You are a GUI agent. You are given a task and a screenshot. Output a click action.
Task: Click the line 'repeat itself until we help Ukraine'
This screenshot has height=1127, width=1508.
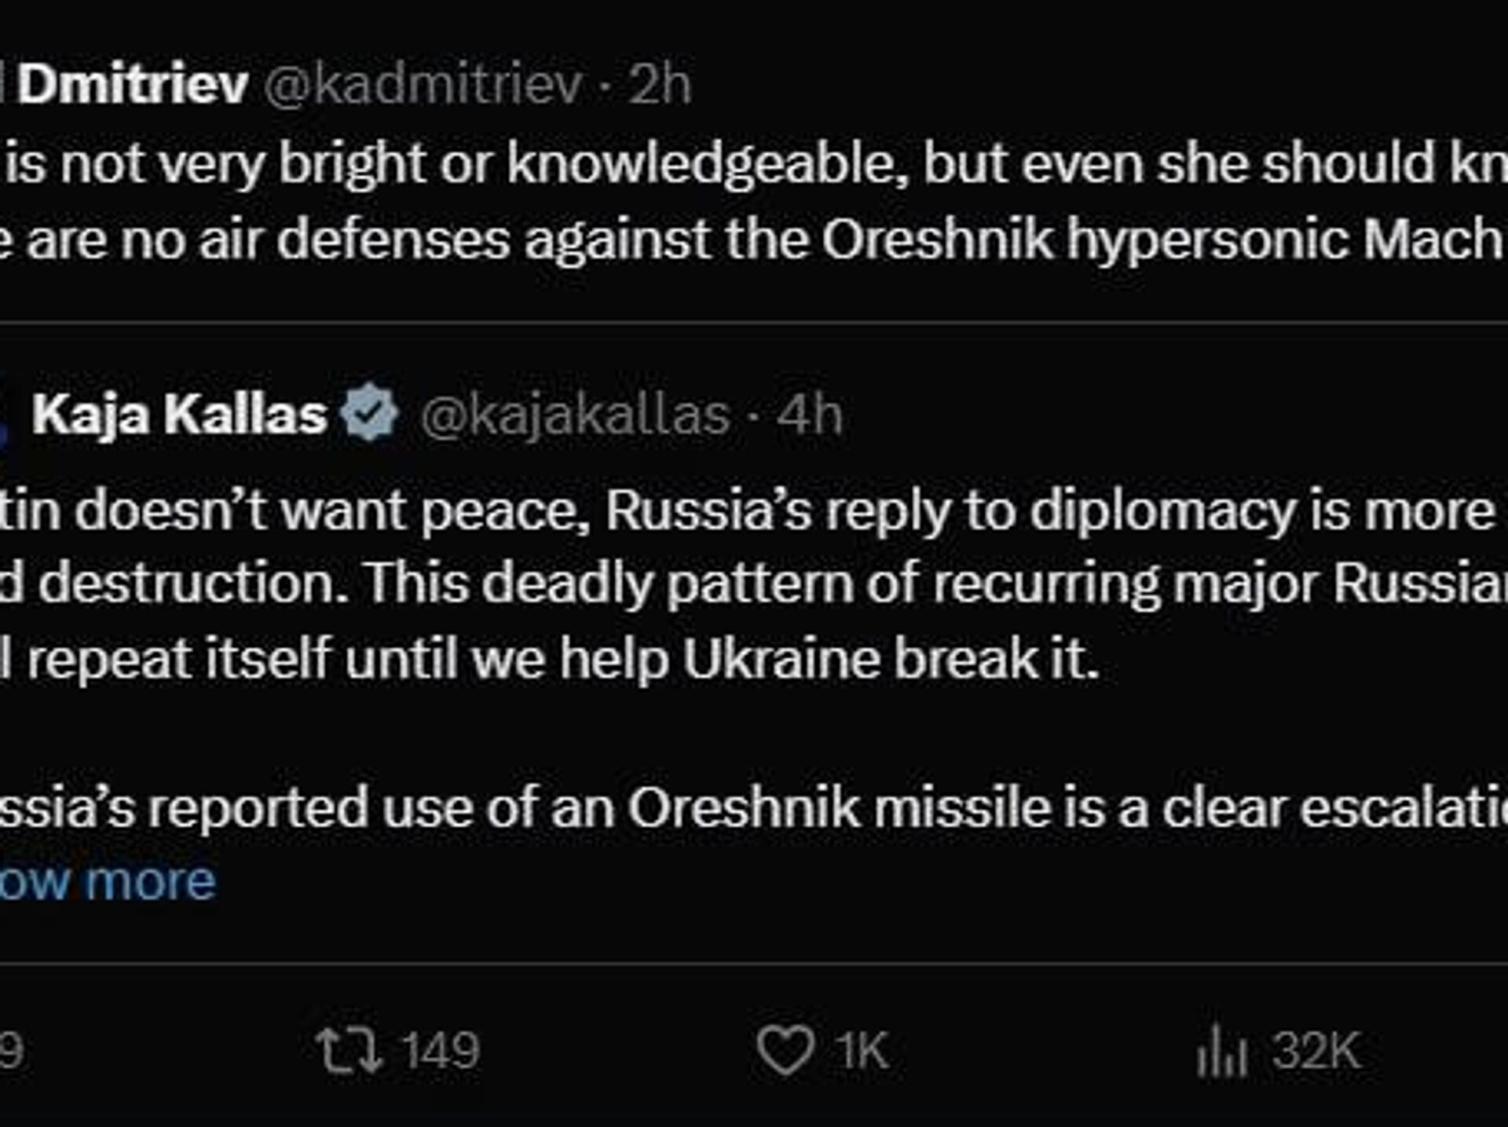(550, 658)
